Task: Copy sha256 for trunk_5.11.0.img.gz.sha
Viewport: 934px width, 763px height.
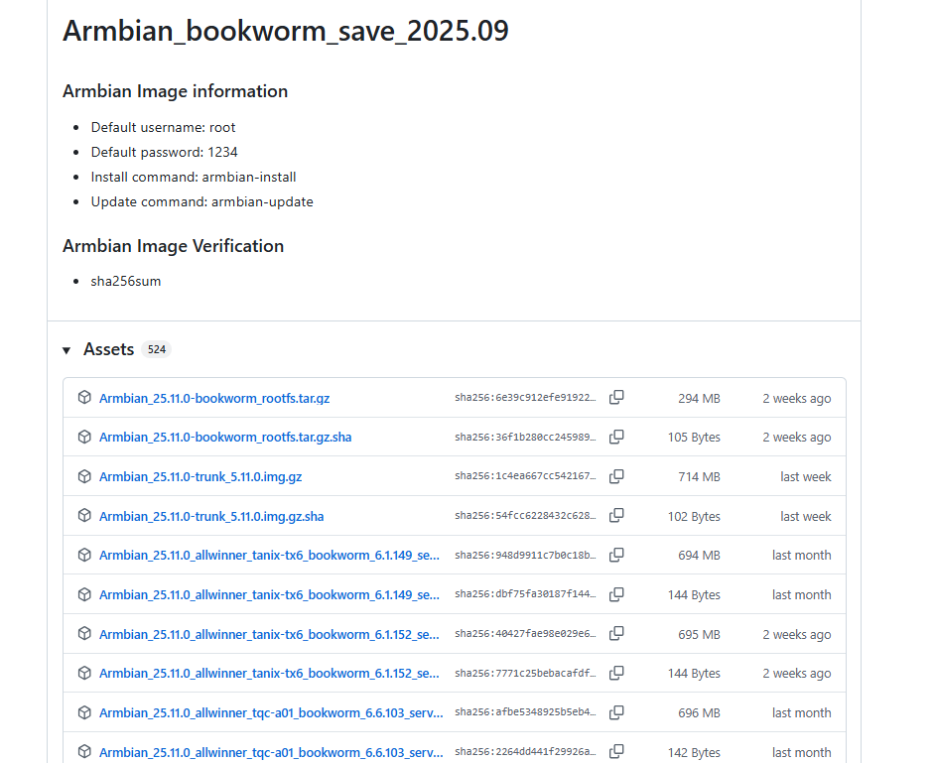Action: [x=616, y=515]
